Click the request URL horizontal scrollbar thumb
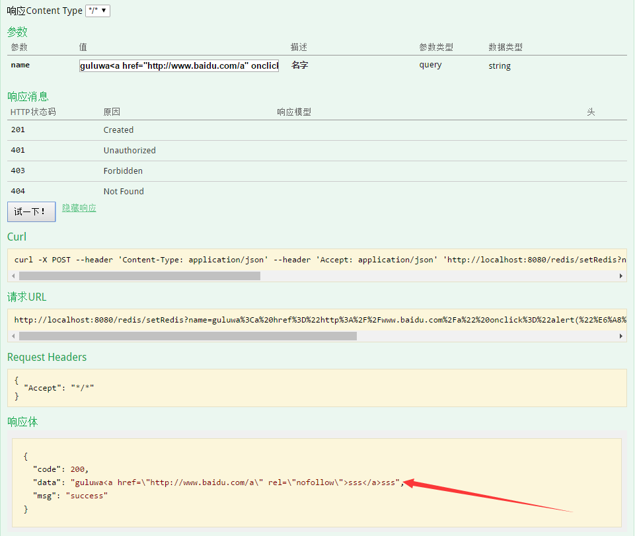635x536 pixels. pos(188,336)
